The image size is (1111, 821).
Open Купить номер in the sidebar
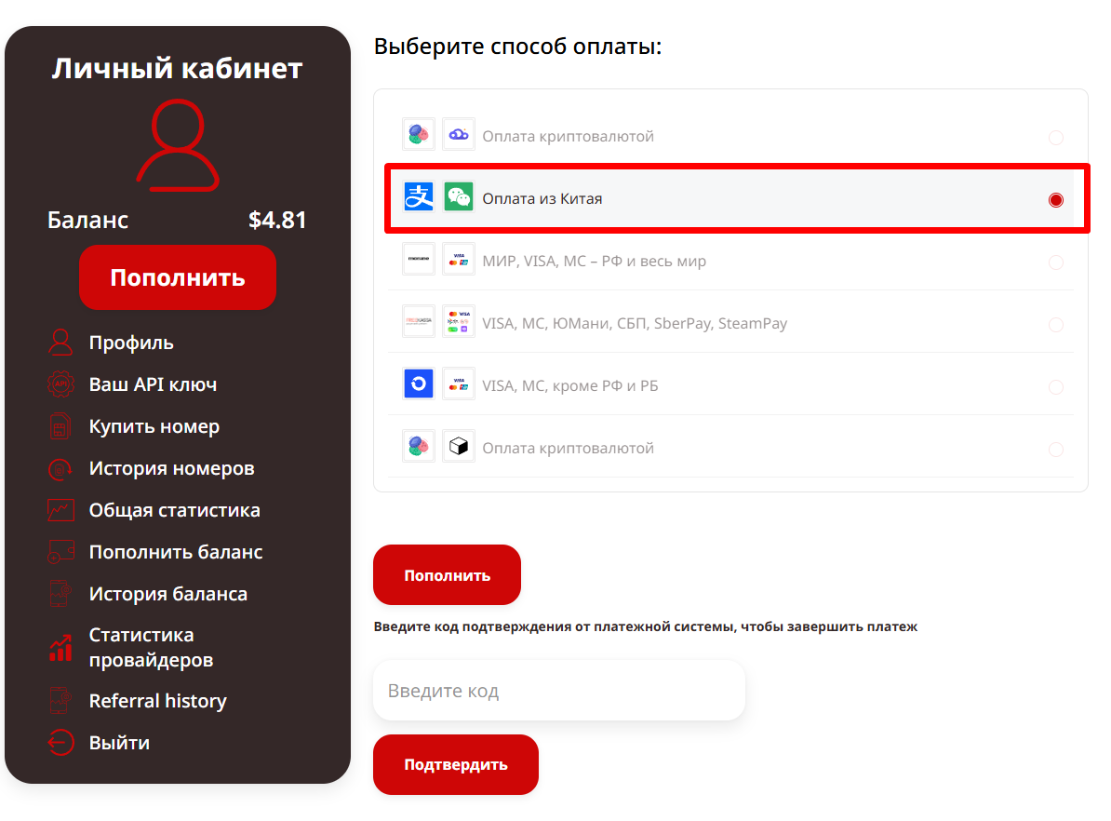[x=154, y=427]
